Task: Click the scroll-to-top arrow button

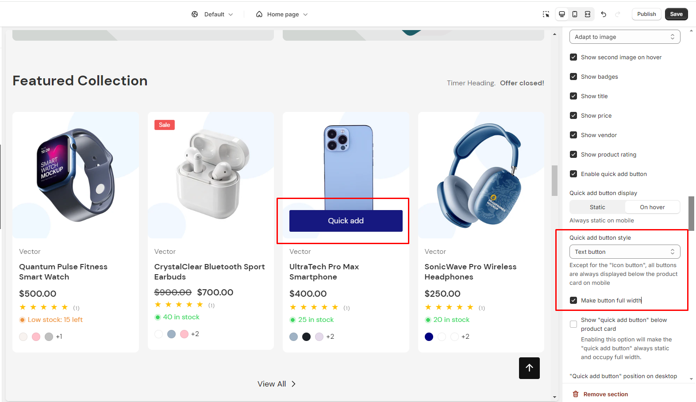Action: [529, 368]
